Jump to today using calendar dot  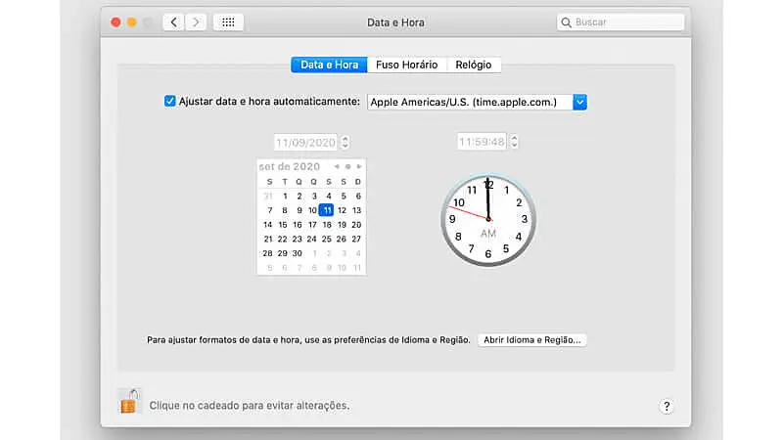[x=348, y=166]
